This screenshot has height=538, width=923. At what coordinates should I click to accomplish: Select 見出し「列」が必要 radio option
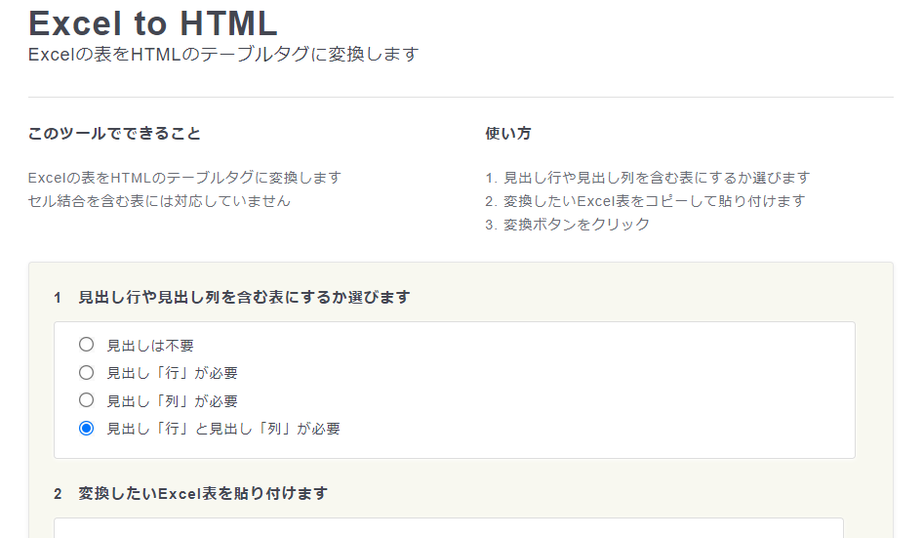click(x=87, y=400)
